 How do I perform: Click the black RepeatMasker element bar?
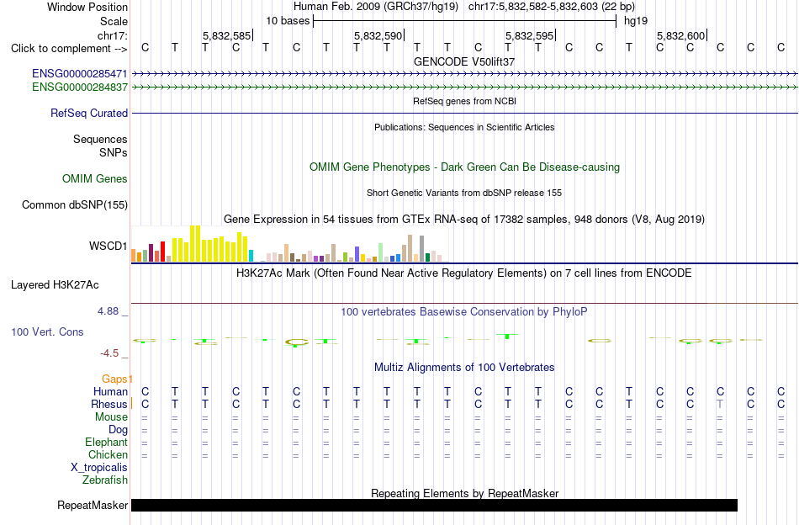[x=434, y=505]
